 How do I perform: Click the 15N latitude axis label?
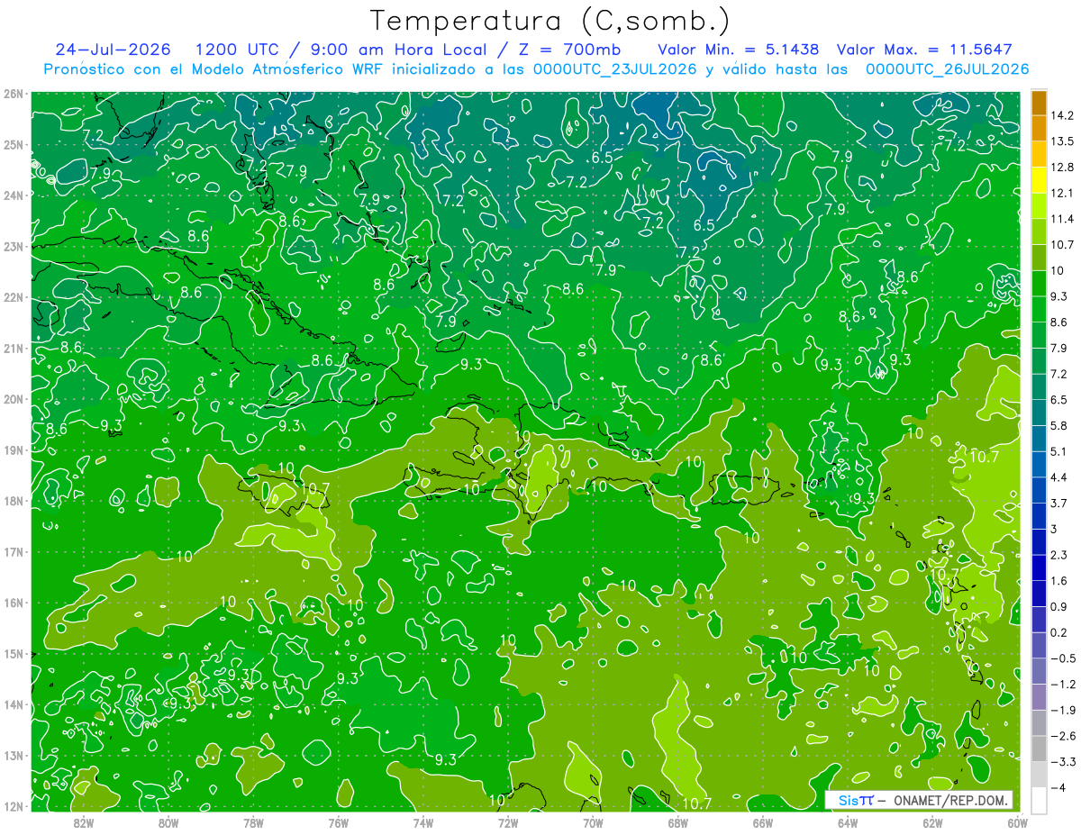pos(13,653)
